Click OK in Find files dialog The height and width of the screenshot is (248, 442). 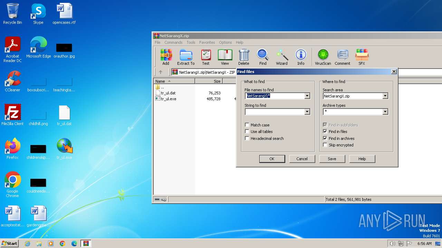[x=272, y=159]
